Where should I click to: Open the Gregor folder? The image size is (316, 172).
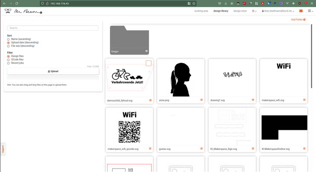tap(129, 40)
